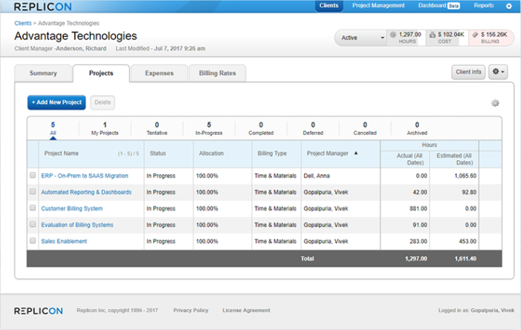Sort by Status column header
The height and width of the screenshot is (330, 521).
pyautogui.click(x=158, y=154)
